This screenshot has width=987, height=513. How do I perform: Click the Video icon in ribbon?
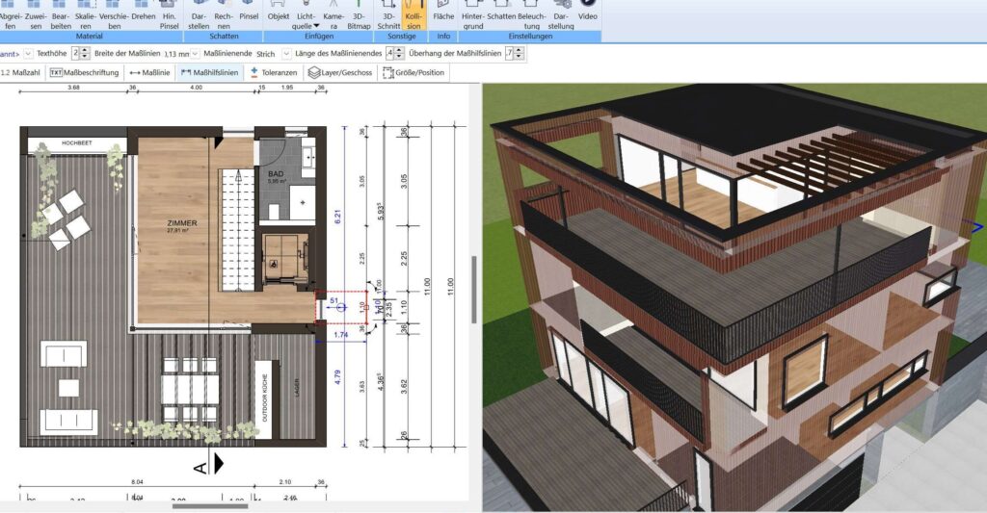[587, 14]
